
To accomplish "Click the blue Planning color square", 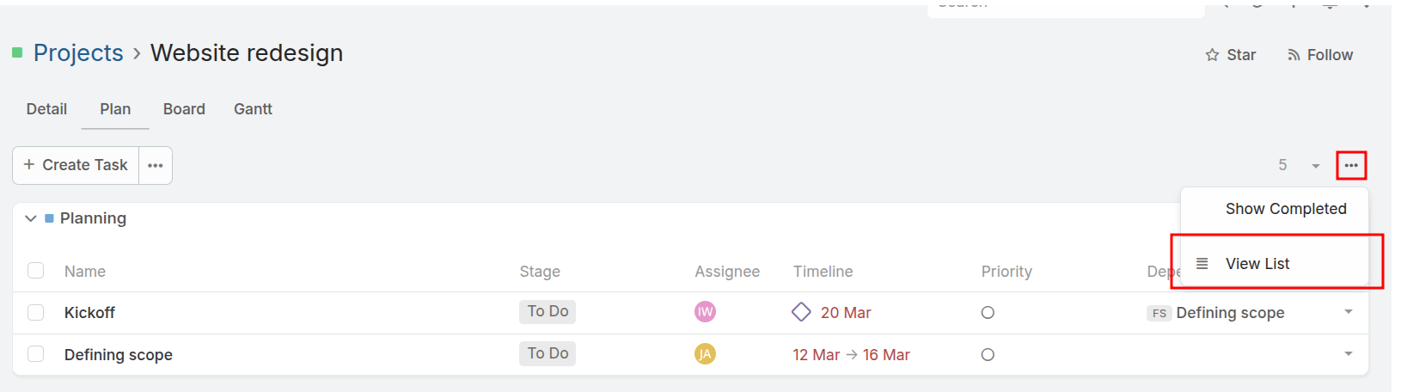I will pyautogui.click(x=49, y=218).
